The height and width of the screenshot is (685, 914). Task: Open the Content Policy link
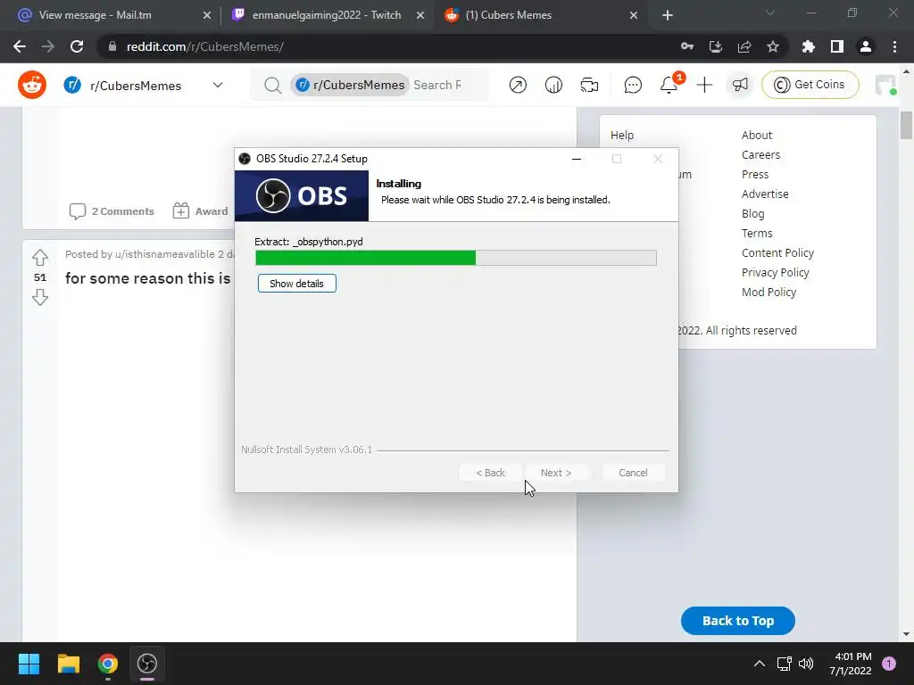click(777, 252)
